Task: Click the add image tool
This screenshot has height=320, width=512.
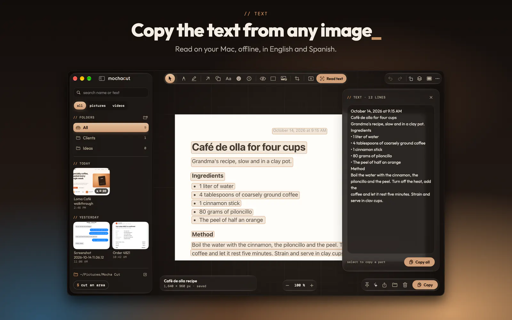Action: point(284,78)
